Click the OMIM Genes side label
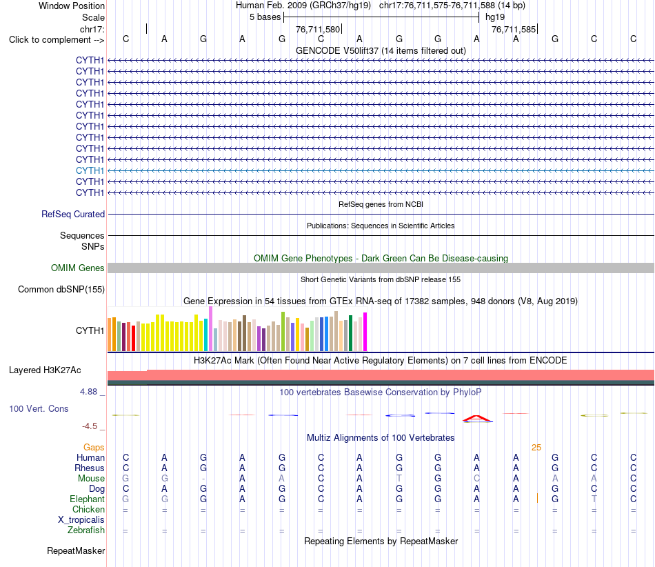Image resolution: width=655 pixels, height=567 pixels. coord(77,268)
